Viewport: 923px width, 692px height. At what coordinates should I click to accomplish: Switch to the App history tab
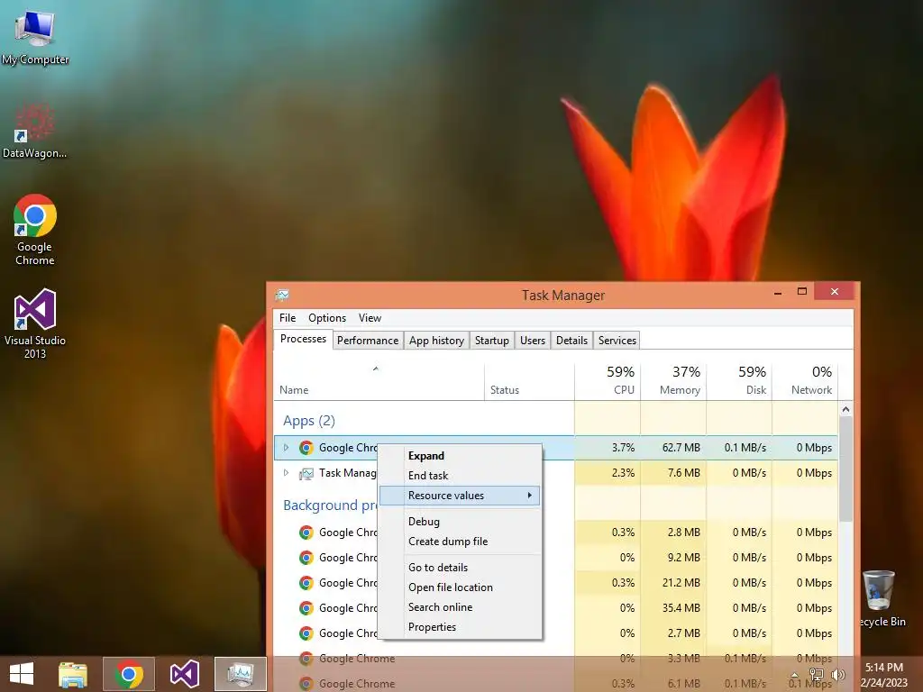point(436,340)
